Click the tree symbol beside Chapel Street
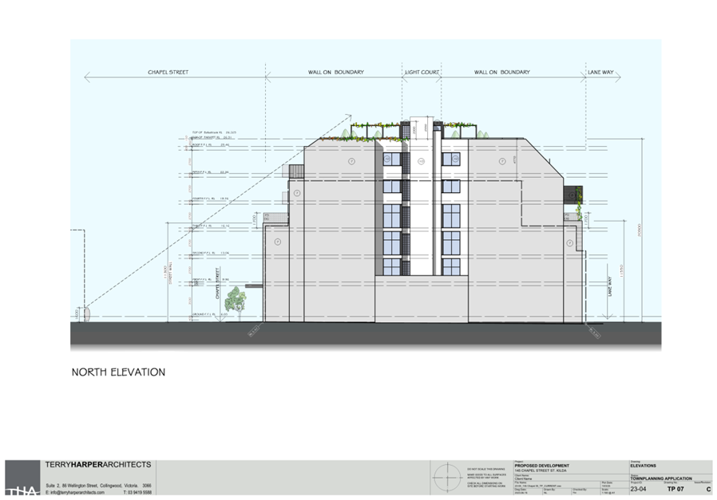 tap(236, 301)
